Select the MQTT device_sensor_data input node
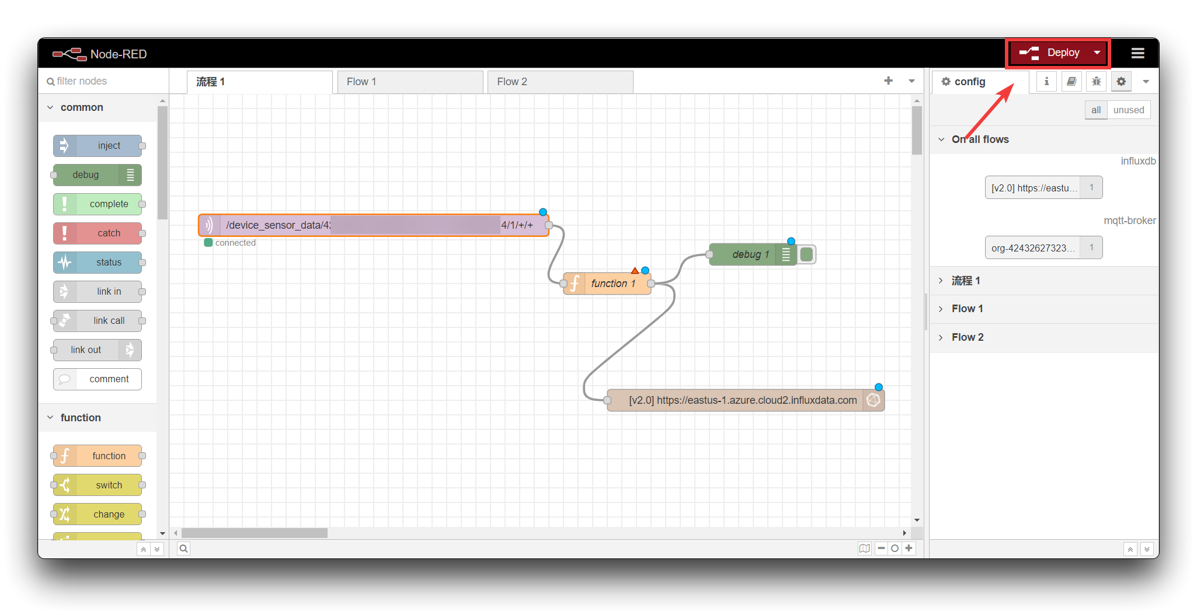Viewport: 1197px width, 615px height. (374, 225)
